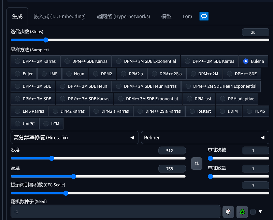
Task: Open extra seed options triangle
Action: [260, 211]
